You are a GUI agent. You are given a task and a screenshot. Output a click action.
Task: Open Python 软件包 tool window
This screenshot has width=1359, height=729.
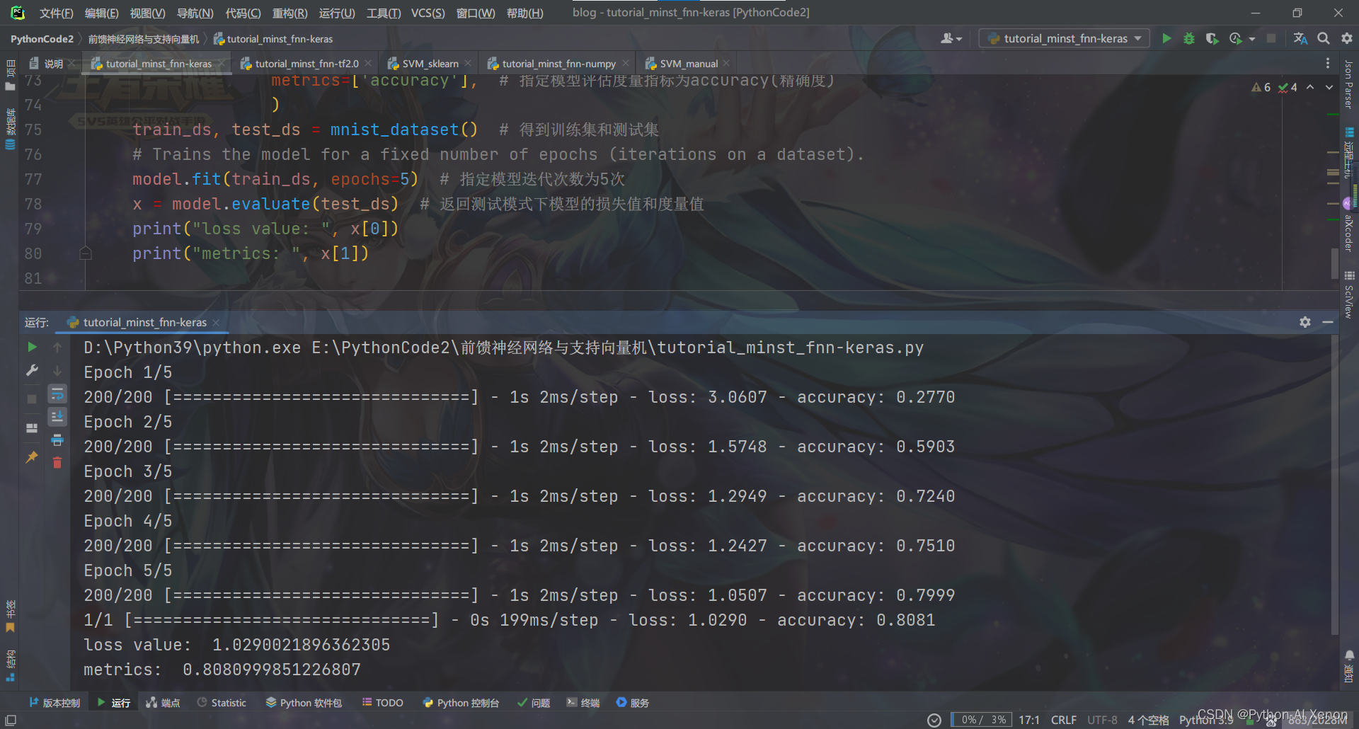(x=304, y=703)
